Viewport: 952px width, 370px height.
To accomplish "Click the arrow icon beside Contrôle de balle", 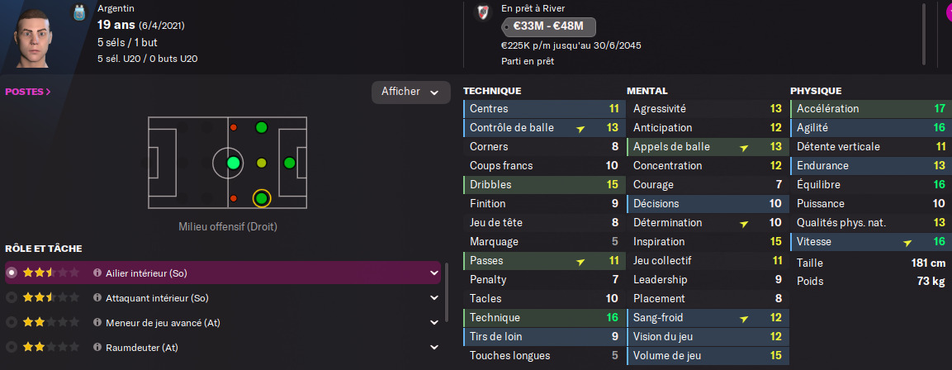I will click(580, 128).
